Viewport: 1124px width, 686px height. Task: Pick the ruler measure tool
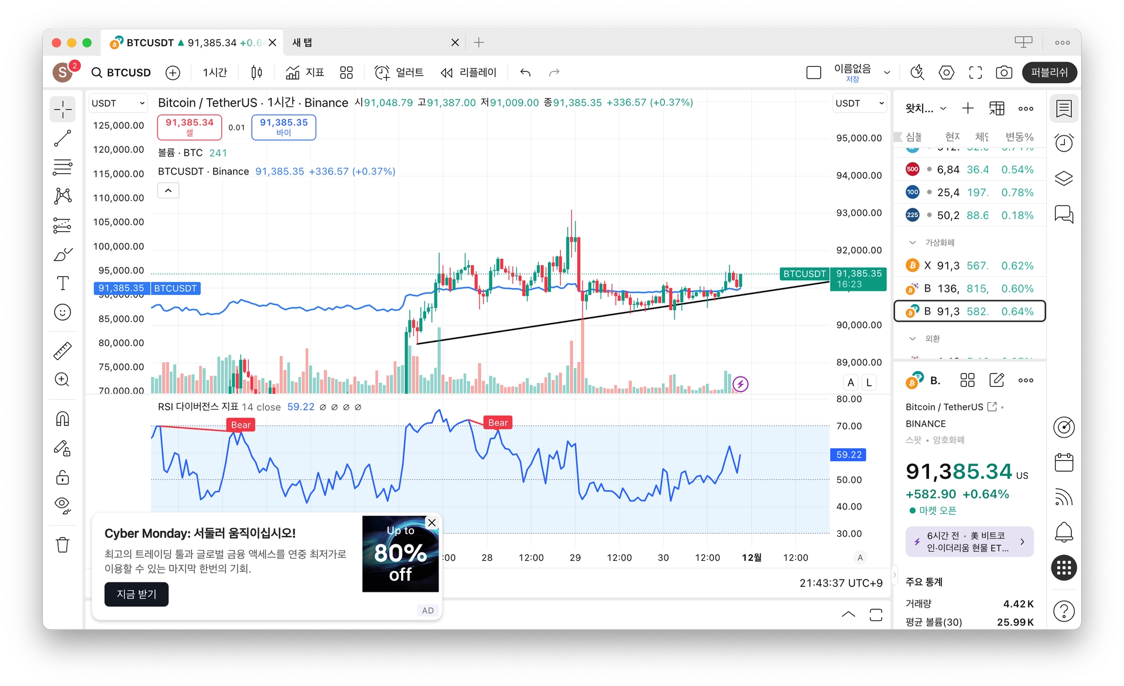(63, 351)
